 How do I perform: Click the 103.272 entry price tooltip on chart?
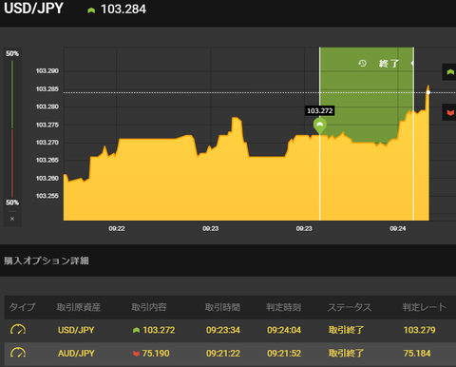point(320,110)
